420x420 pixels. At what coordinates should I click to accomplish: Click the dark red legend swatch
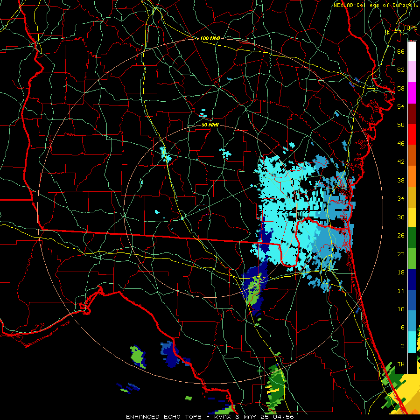[412, 114]
